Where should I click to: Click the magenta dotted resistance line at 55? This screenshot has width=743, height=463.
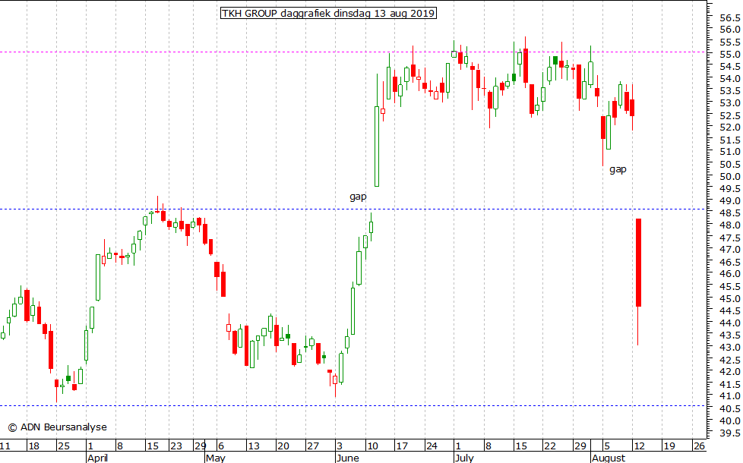pos(353,52)
